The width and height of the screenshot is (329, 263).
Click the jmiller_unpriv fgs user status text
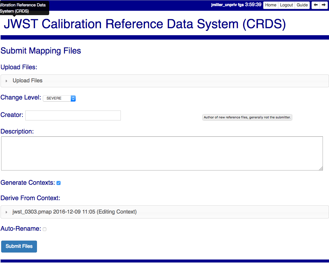pyautogui.click(x=227, y=5)
